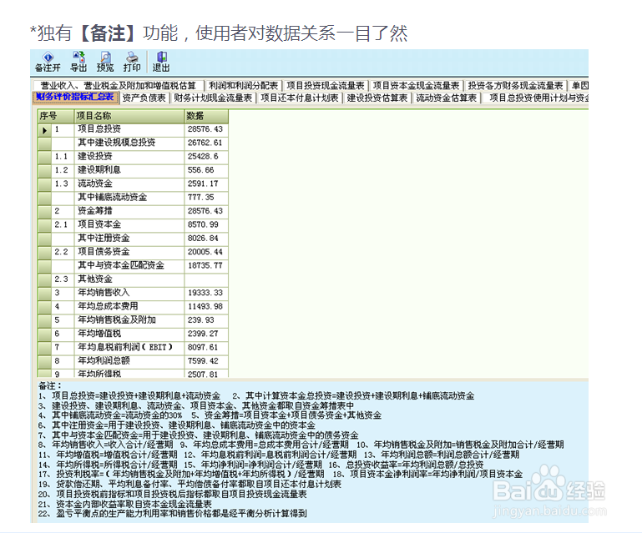Open the 预览 preview toolbar icon
Image resolution: width=642 pixels, height=533 pixels.
pyautogui.click(x=105, y=62)
